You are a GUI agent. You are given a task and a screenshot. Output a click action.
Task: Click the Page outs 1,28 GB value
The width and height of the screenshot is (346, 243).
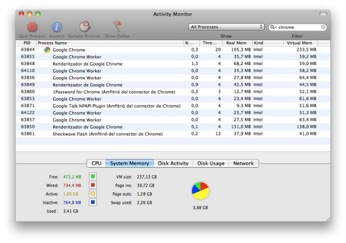[144, 194]
